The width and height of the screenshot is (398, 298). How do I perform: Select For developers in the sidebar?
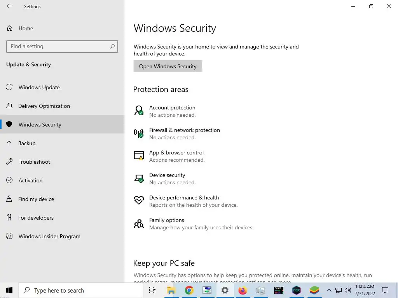click(62, 217)
